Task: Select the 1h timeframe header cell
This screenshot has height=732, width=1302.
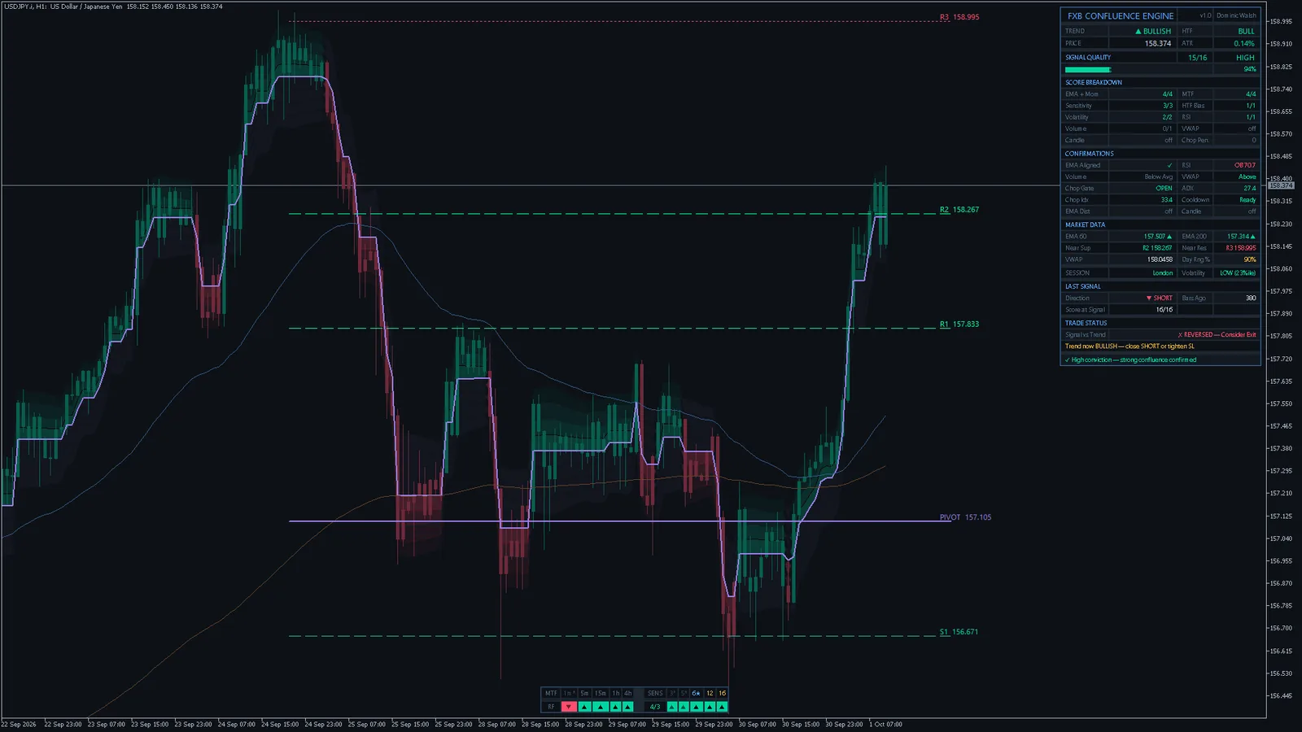Action: [615, 694]
